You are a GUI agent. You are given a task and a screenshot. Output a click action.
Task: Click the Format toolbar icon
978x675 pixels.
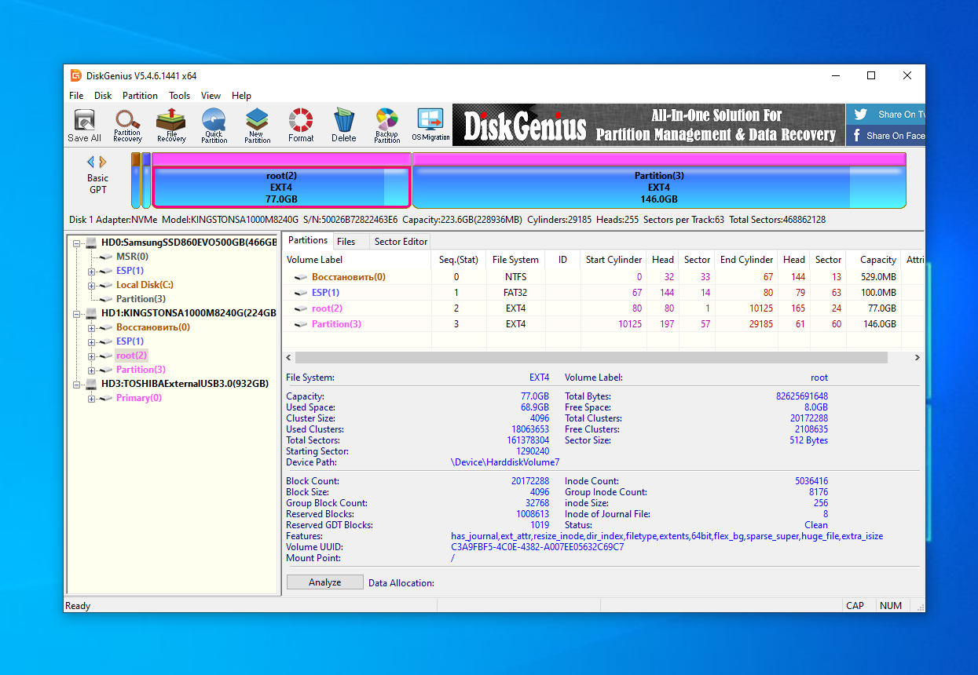click(x=301, y=125)
